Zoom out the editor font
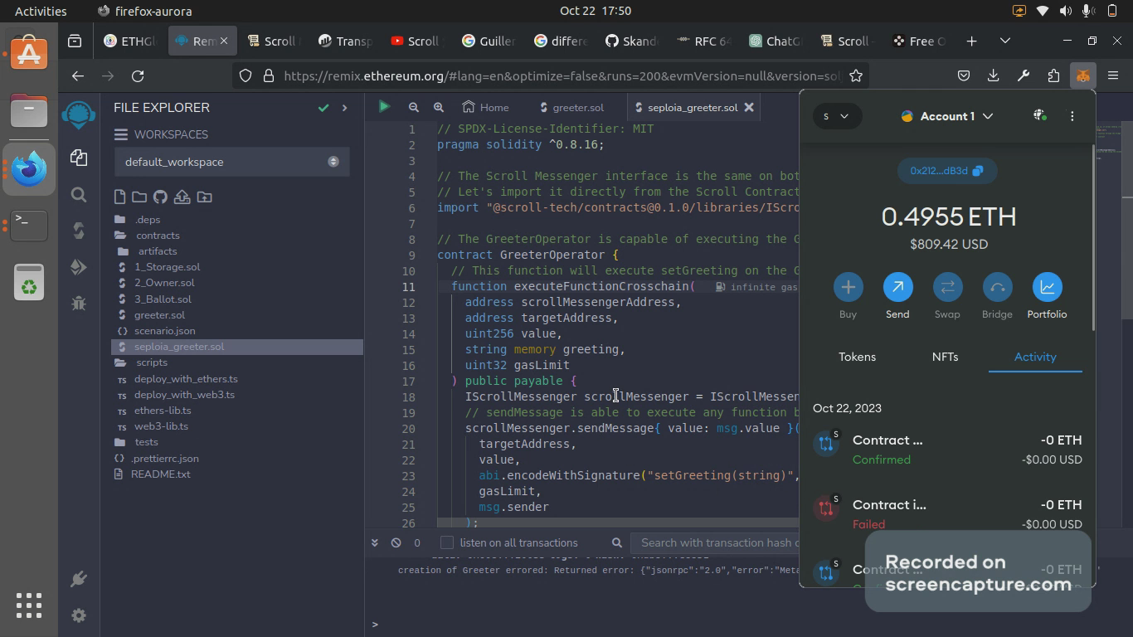1133x637 pixels. click(413, 107)
